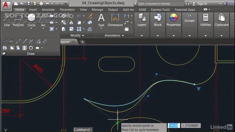The height and width of the screenshot is (132, 235).
Task: Select the Polyline tool
Action: click(18, 20)
